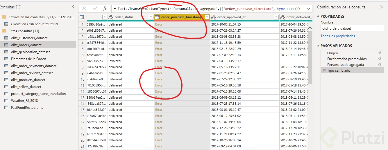Change the data type icon of order_status
This screenshot has height=150, width=388.
(x=111, y=17)
